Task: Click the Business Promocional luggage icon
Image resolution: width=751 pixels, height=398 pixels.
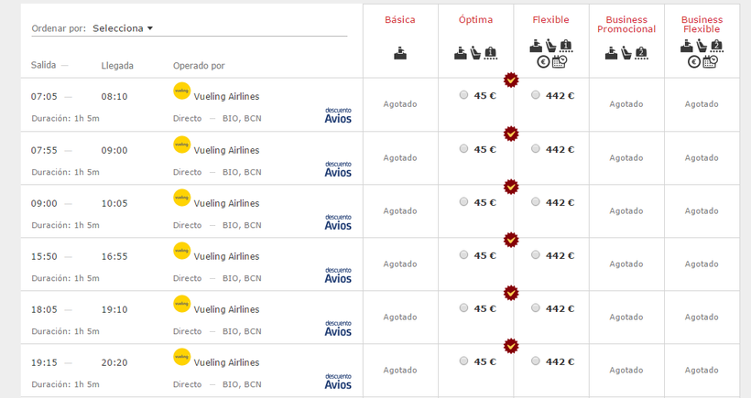Action: pos(640,53)
